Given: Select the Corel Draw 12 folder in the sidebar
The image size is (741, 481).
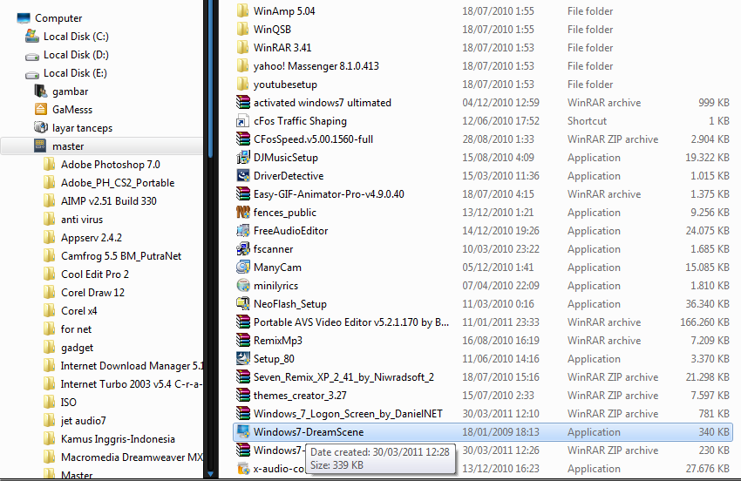Looking at the screenshot, I should tap(92, 293).
